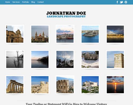Viewport: 133px width, 105px height.
Task: Open the crumbling wall under blue sky photo
Action: pyautogui.click(x=40, y=85)
